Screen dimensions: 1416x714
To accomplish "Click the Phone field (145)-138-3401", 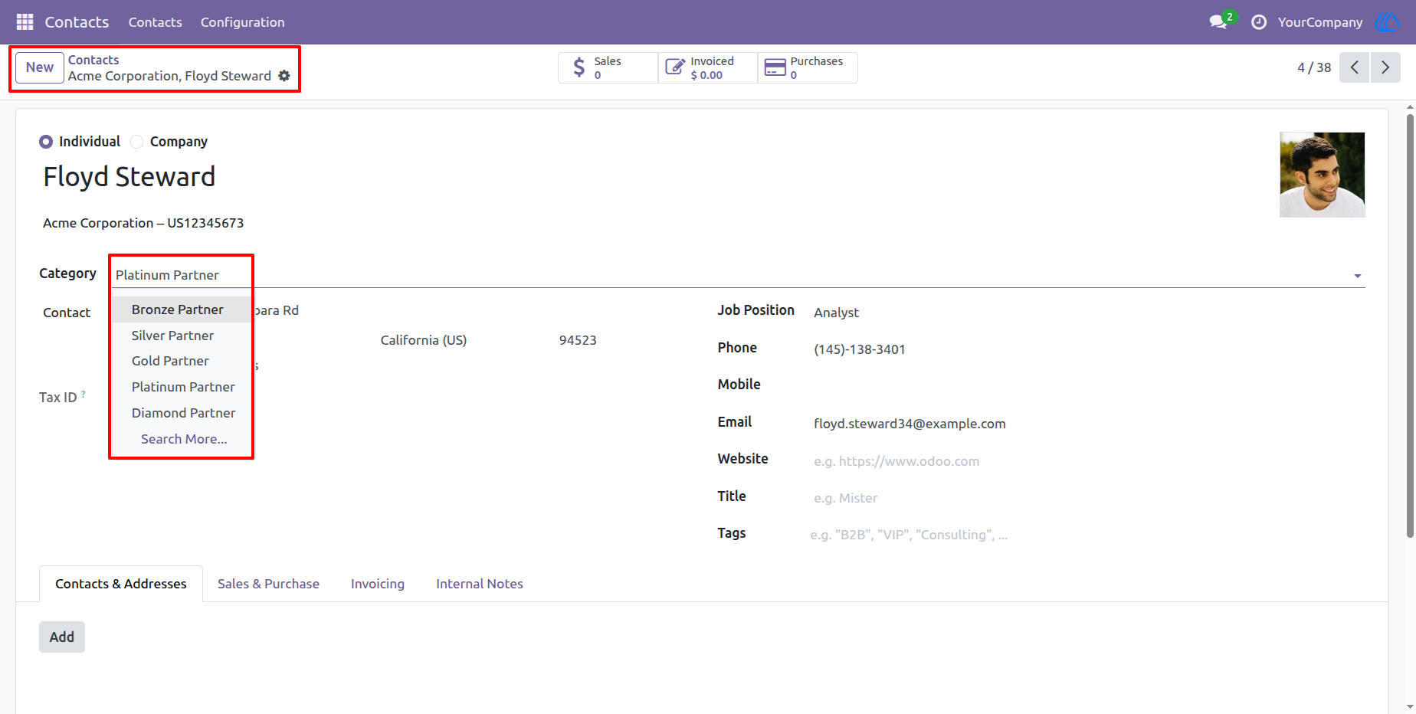I will pyautogui.click(x=1089, y=349).
